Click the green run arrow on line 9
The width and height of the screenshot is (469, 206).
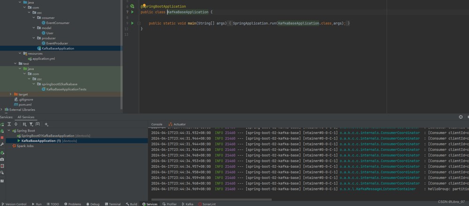pos(133,23)
